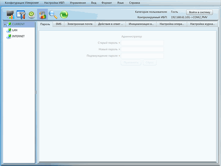221x166 pixels.
Task: Click the monitored UPS address 192.168.61.101->COM2_PMV
Action: (x=189, y=17)
